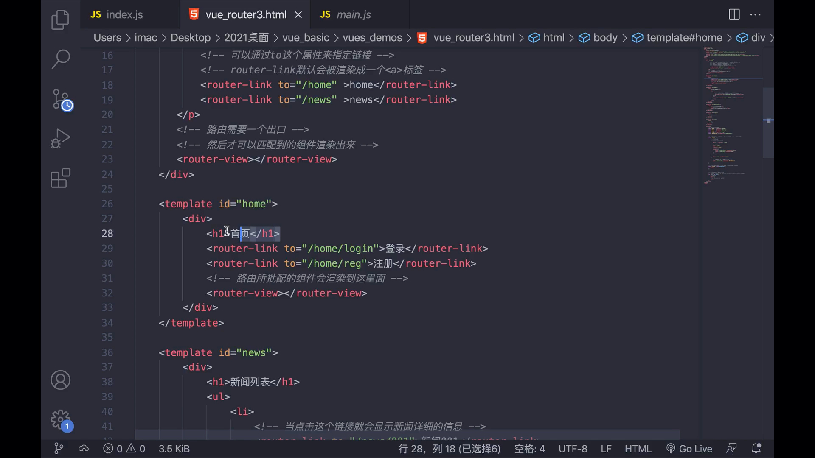Close the vue_router3.html tab

(x=298, y=15)
